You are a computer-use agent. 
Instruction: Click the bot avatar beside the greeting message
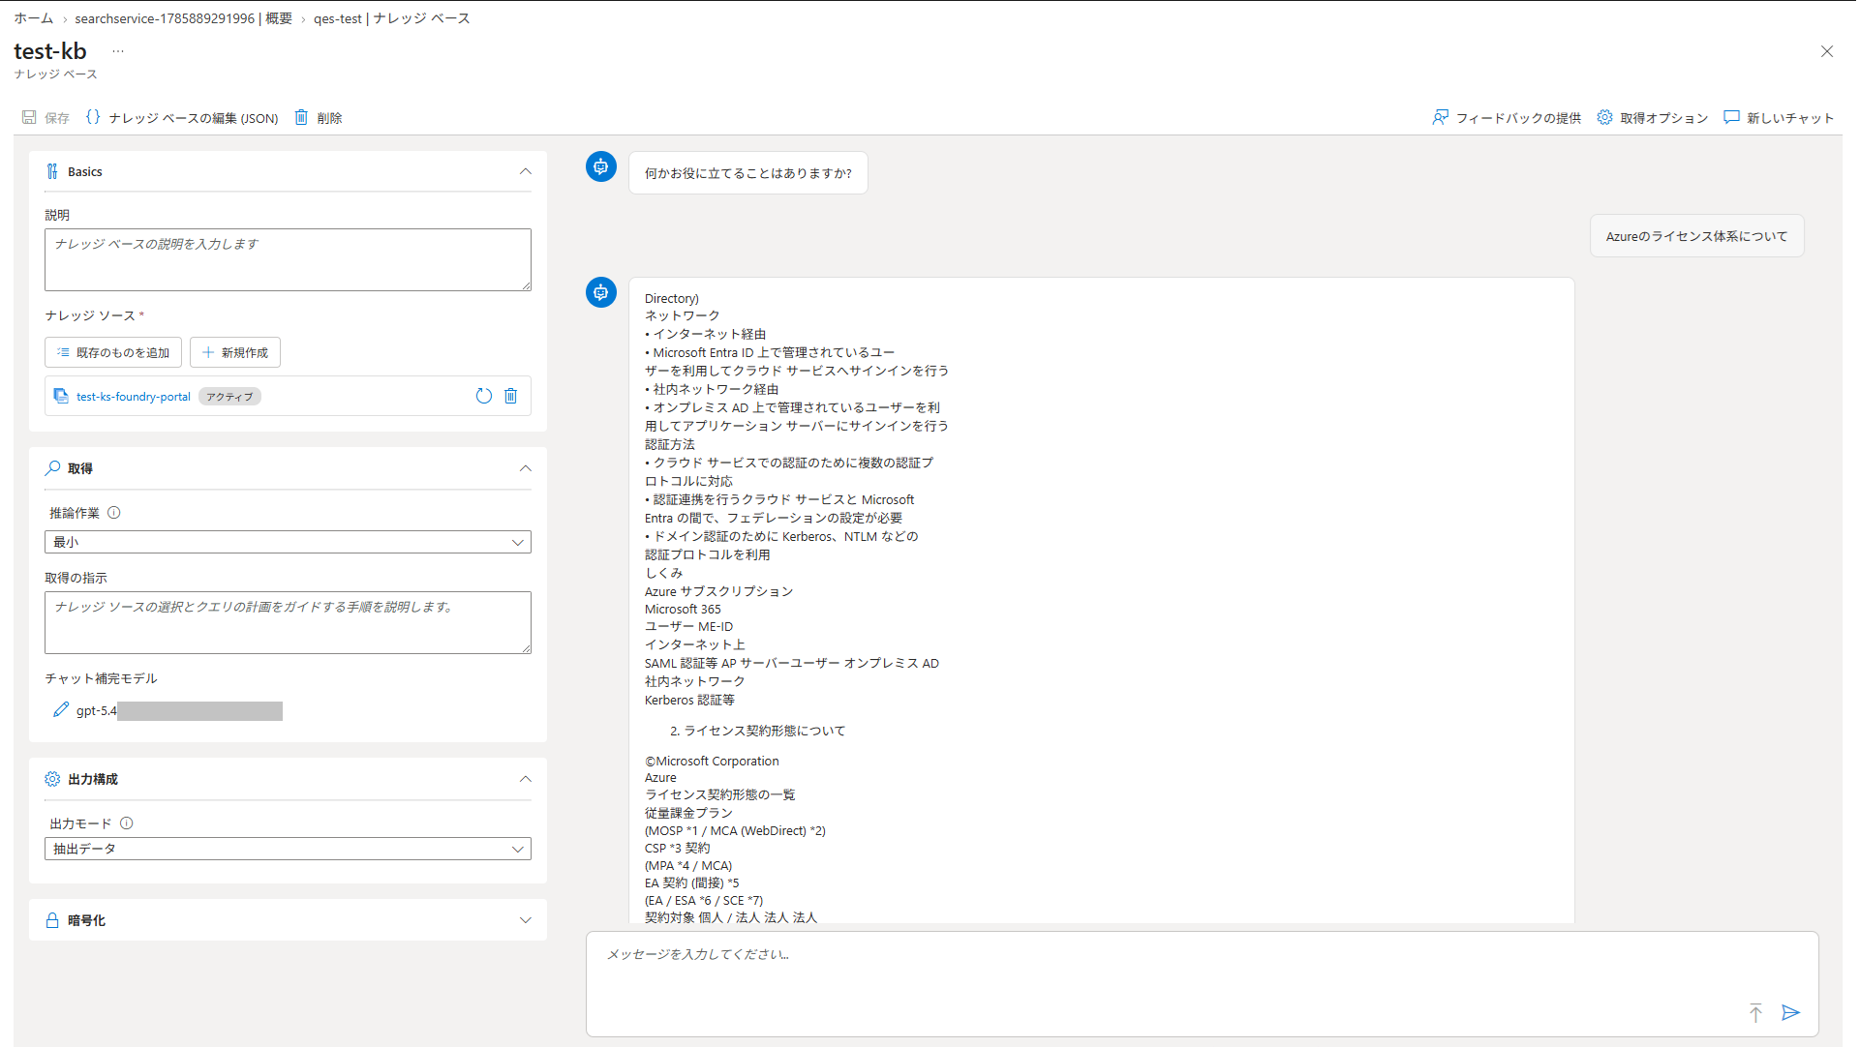point(601,166)
